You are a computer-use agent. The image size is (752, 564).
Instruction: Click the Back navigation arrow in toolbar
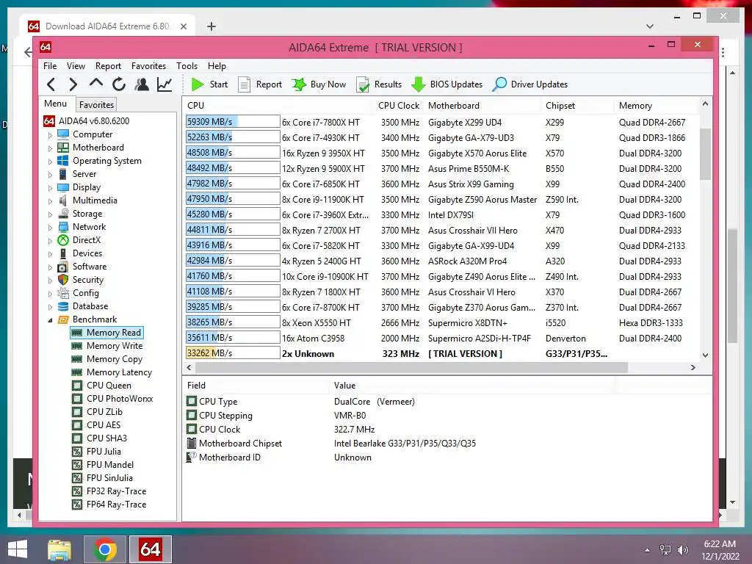pyautogui.click(x=51, y=84)
